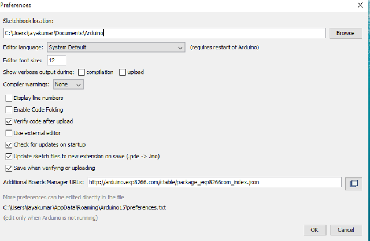370x241 pixels.
Task: Uncheck Verify code after upload
Action: coord(9,121)
